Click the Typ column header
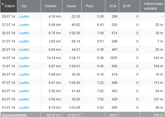Image resolution: width=165 pixels, height=117 pixels. point(24,6)
